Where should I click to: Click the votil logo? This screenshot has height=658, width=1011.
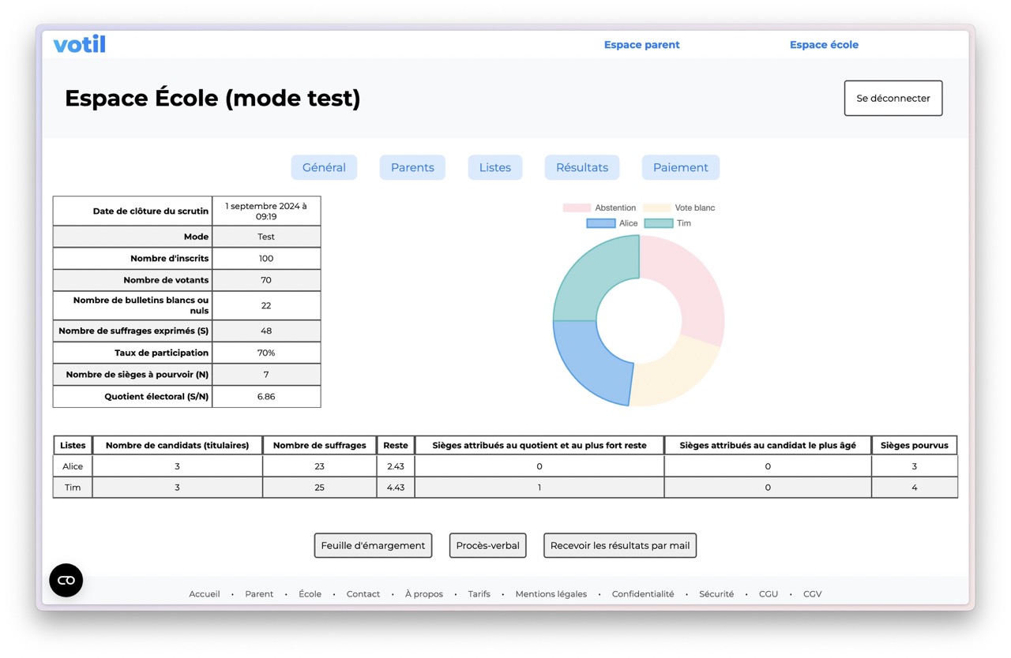click(79, 44)
